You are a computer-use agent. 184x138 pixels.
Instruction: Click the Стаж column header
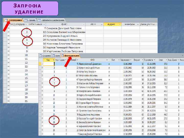click(x=162, y=60)
